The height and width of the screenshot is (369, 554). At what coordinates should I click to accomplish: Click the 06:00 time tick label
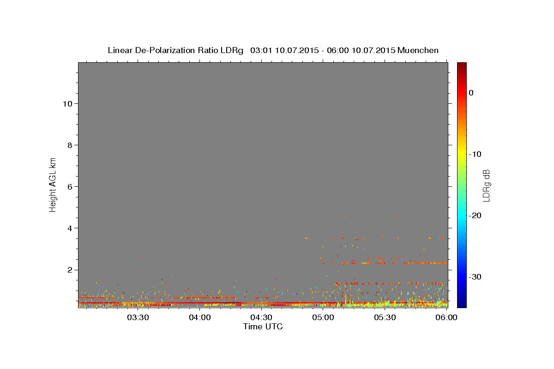coord(446,317)
